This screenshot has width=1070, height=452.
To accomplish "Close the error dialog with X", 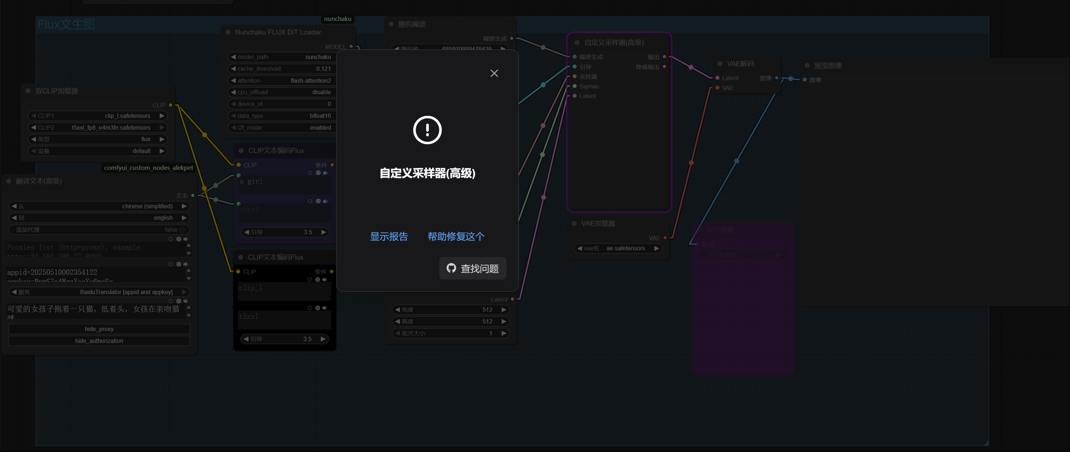I will [494, 74].
